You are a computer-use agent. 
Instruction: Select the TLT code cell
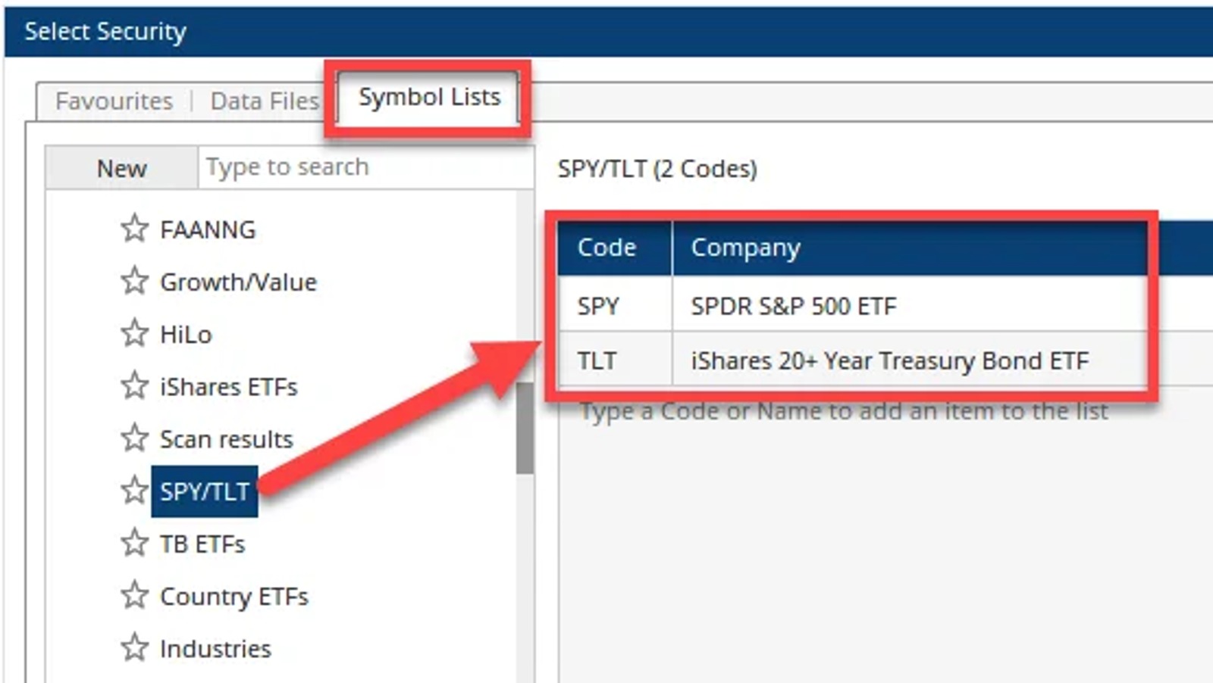click(x=615, y=360)
